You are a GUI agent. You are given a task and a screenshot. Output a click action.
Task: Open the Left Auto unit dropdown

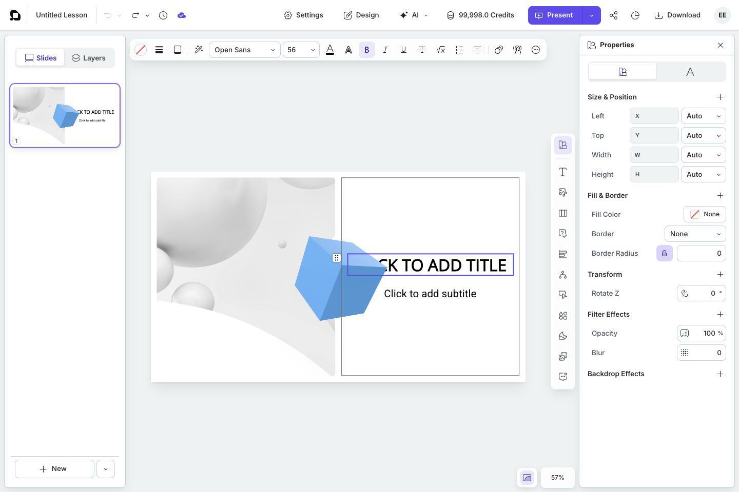point(703,116)
